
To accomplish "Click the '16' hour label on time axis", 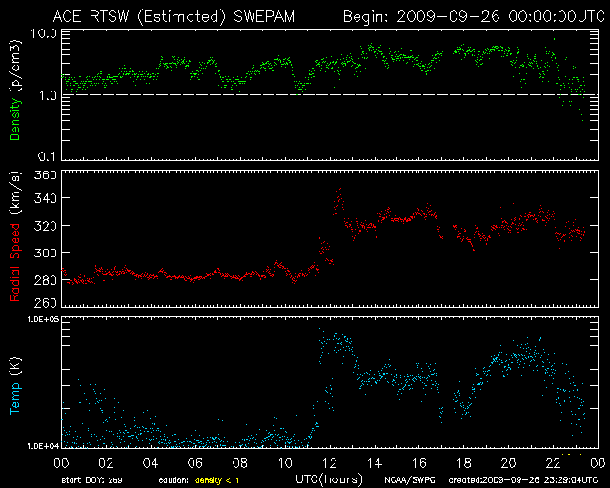I will click(419, 463).
